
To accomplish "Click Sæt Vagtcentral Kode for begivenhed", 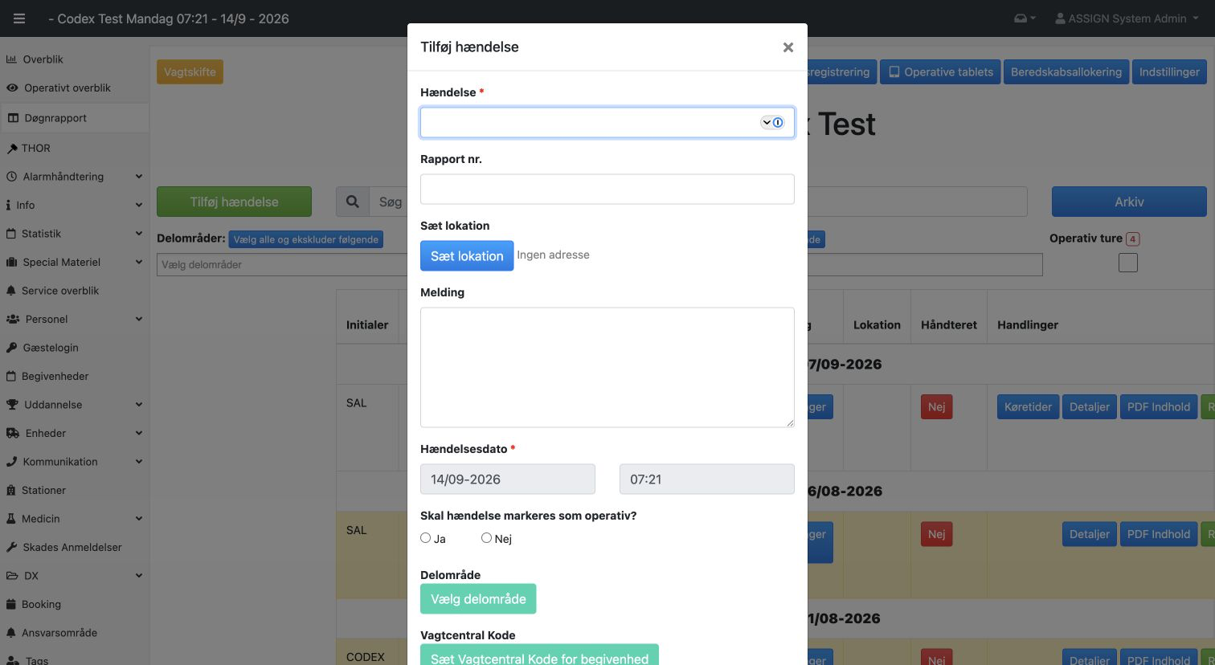I will point(539,655).
